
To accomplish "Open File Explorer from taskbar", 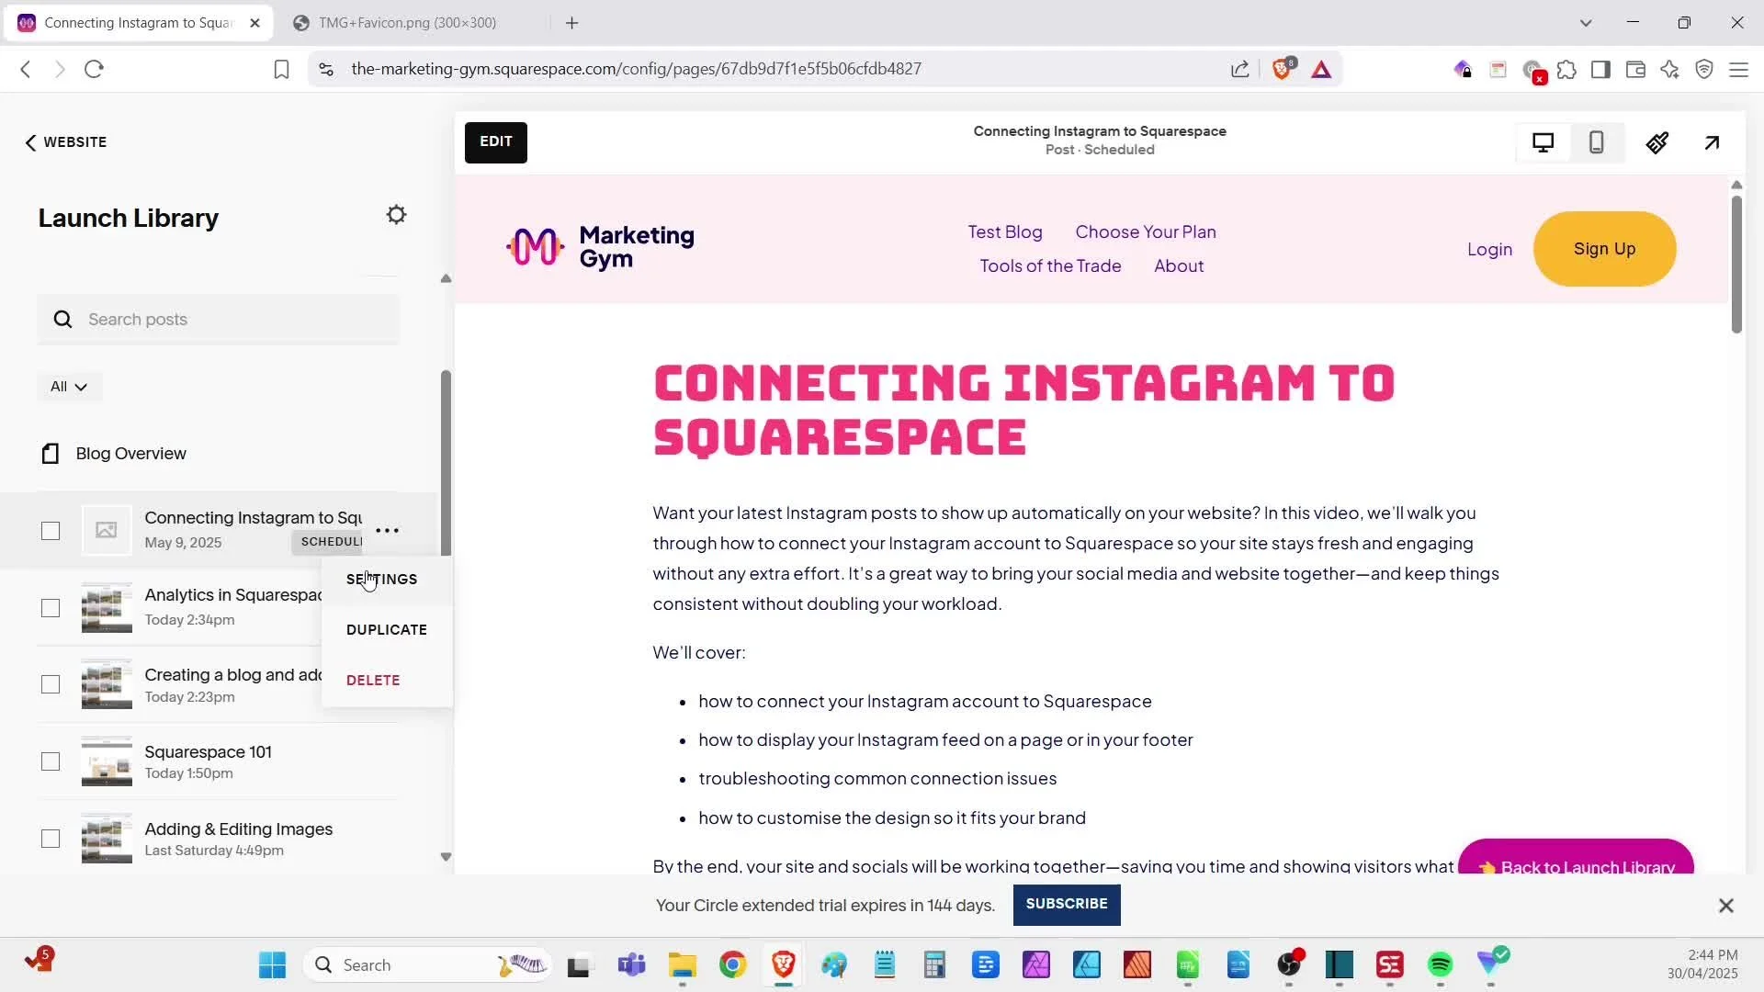I will [682, 964].
